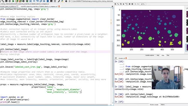Screen dimensions: 188x106
Task: Click Fit plots to window icon
Action: pos(126,4)
